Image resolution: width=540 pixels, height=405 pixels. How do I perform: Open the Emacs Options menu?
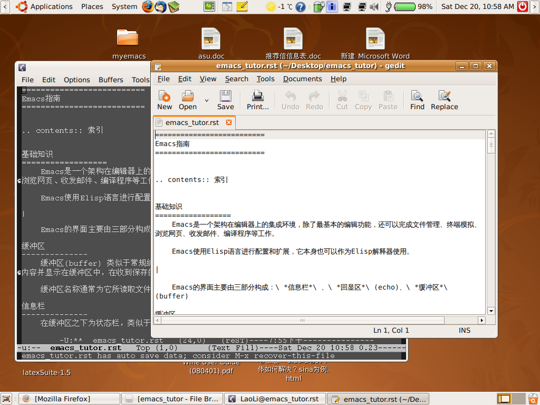tap(77, 80)
